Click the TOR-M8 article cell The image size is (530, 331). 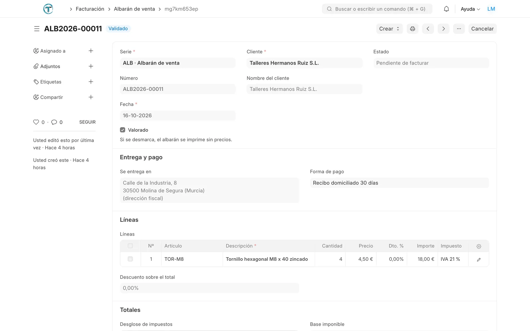(192, 259)
